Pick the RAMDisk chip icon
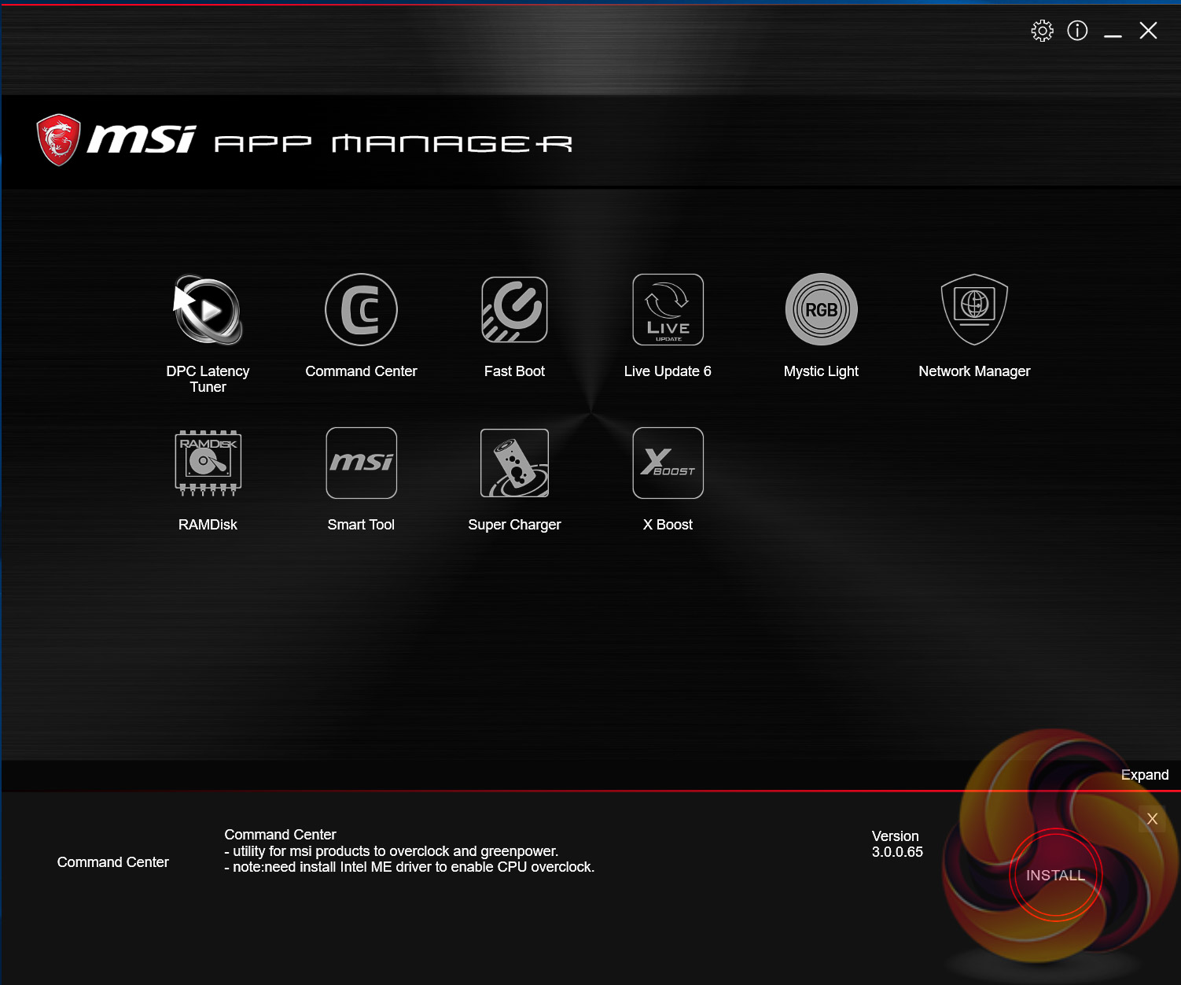Screen dimensions: 1181x985 [x=208, y=463]
